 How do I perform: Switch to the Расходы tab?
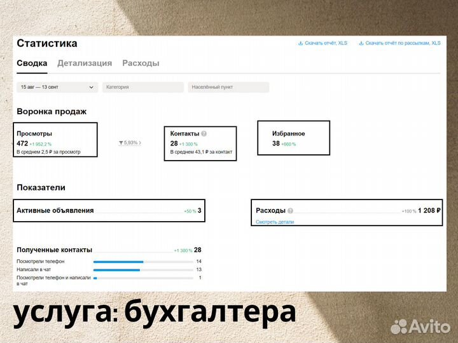point(141,63)
